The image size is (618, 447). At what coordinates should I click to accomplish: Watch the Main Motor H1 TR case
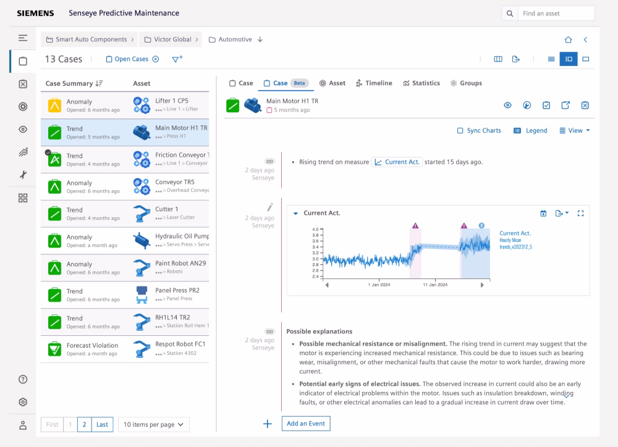tap(507, 105)
